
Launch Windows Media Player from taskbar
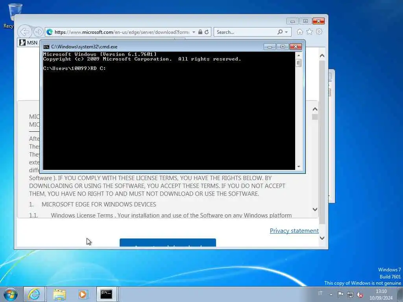[83, 294]
